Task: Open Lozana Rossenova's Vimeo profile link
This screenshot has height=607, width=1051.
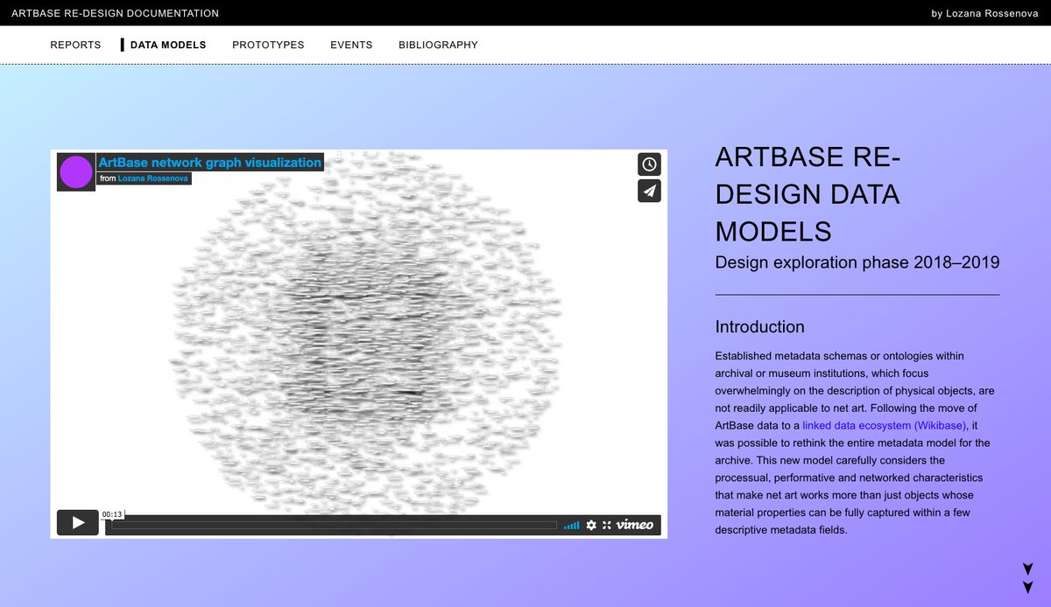Action: 154,178
